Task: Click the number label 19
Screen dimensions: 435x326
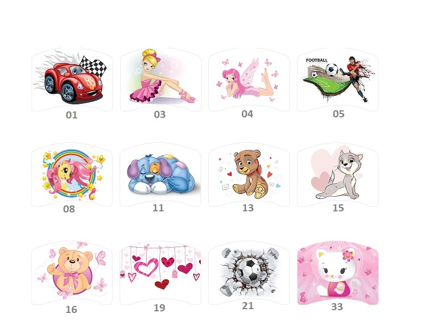Action: point(159,308)
